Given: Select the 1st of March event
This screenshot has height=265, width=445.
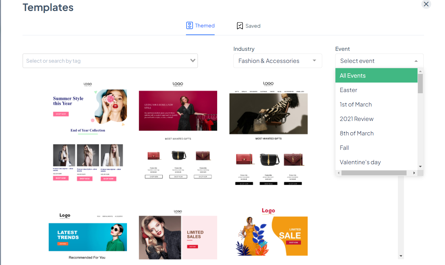Looking at the screenshot, I should [x=356, y=104].
